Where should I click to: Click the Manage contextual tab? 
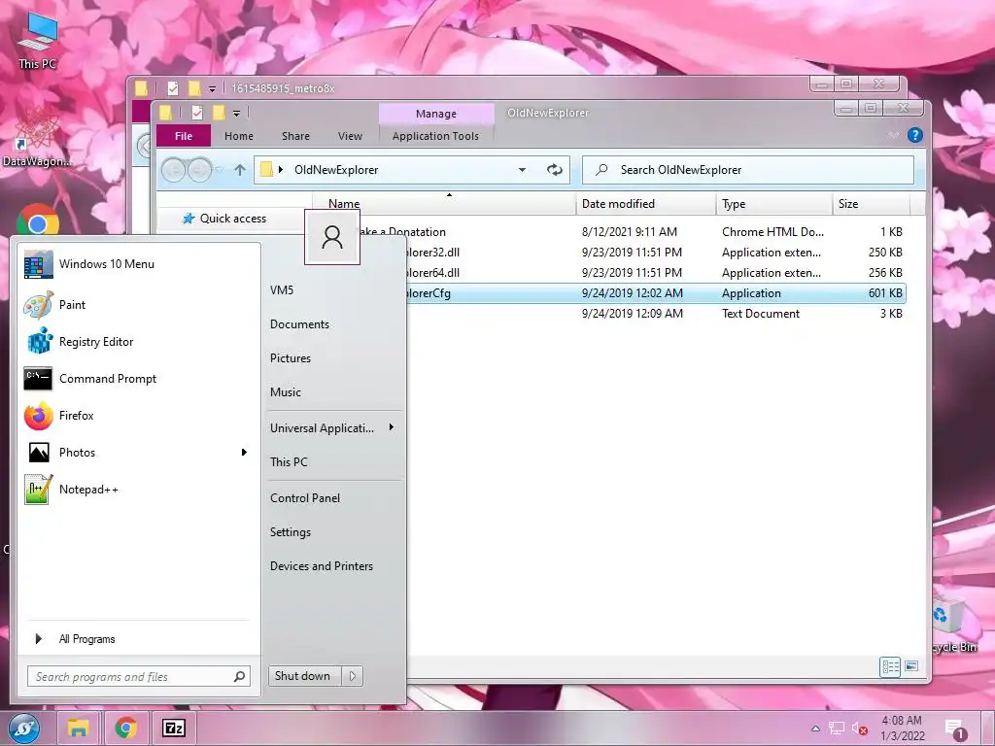coord(436,114)
